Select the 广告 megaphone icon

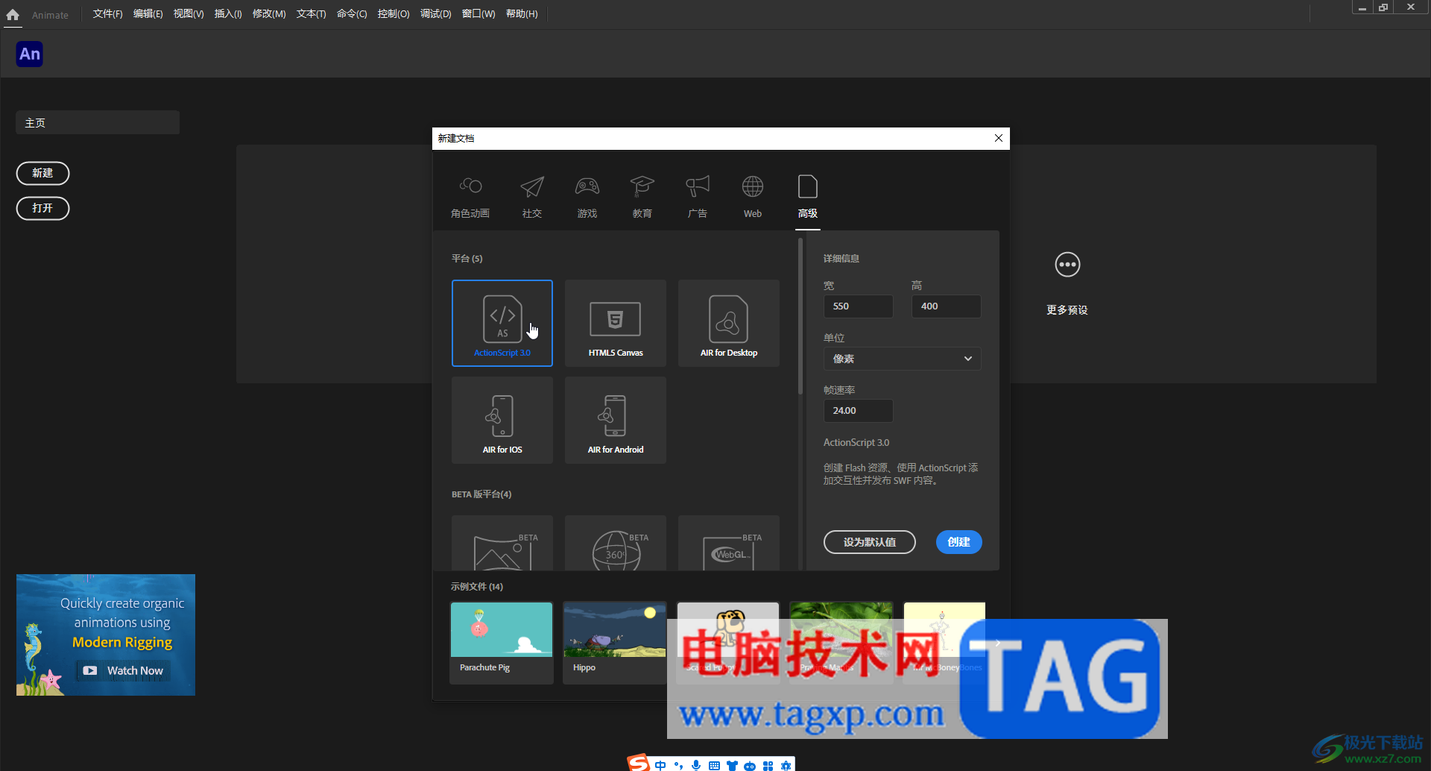698,186
